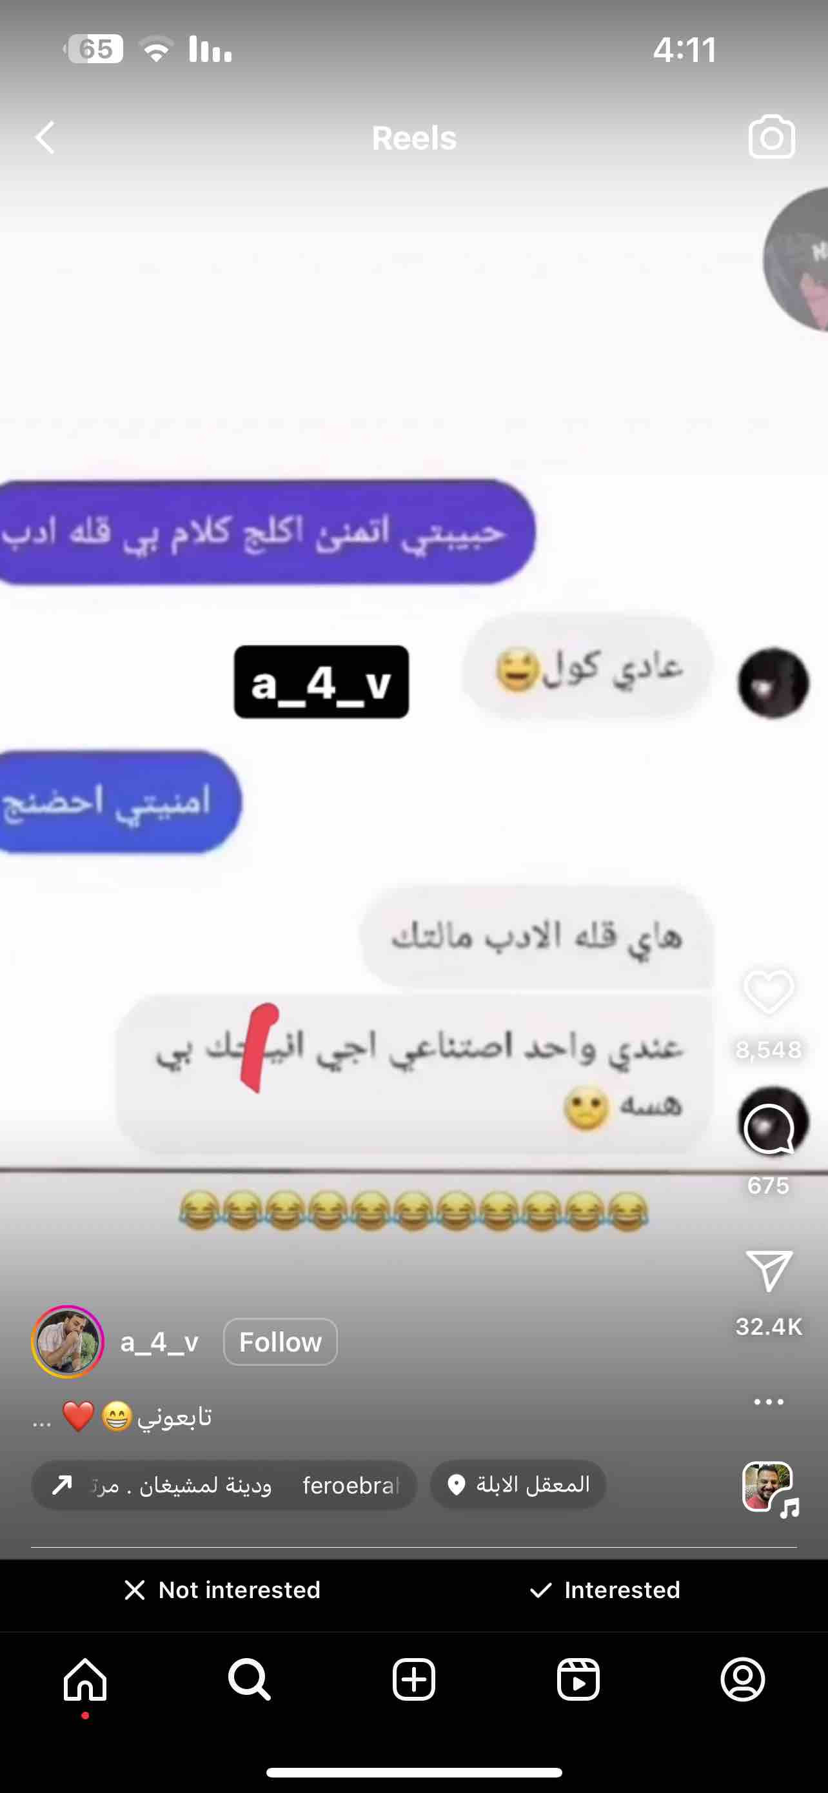Select Interested
This screenshot has height=1793, width=828.
click(604, 1590)
